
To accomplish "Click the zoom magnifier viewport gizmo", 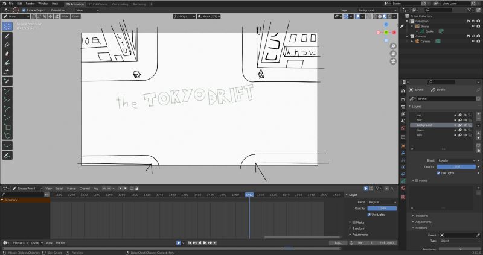I will (x=393, y=46).
